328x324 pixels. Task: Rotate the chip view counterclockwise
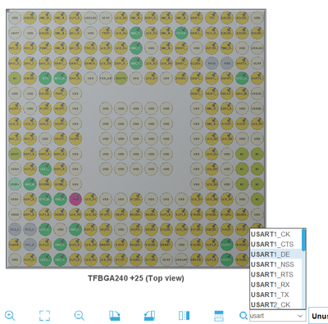tap(149, 316)
